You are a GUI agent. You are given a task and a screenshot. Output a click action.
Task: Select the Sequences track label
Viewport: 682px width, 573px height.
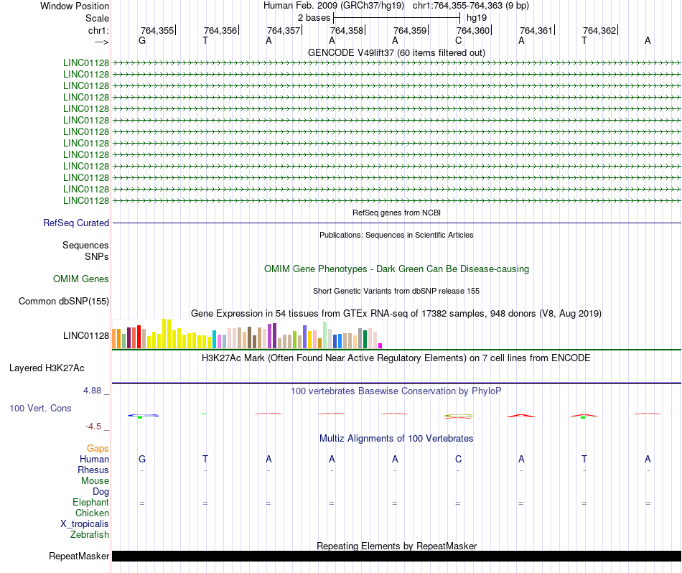[85, 245]
